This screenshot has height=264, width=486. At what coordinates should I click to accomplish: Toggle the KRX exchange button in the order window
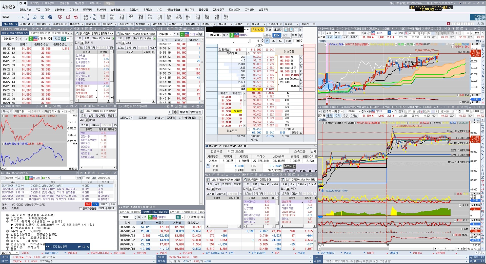pos(277,35)
